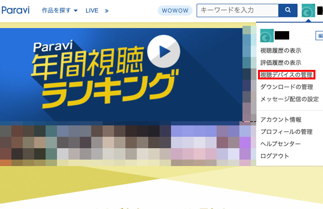Click the search magnifier button
Viewport: 323px width, 209px height.
(288, 10)
